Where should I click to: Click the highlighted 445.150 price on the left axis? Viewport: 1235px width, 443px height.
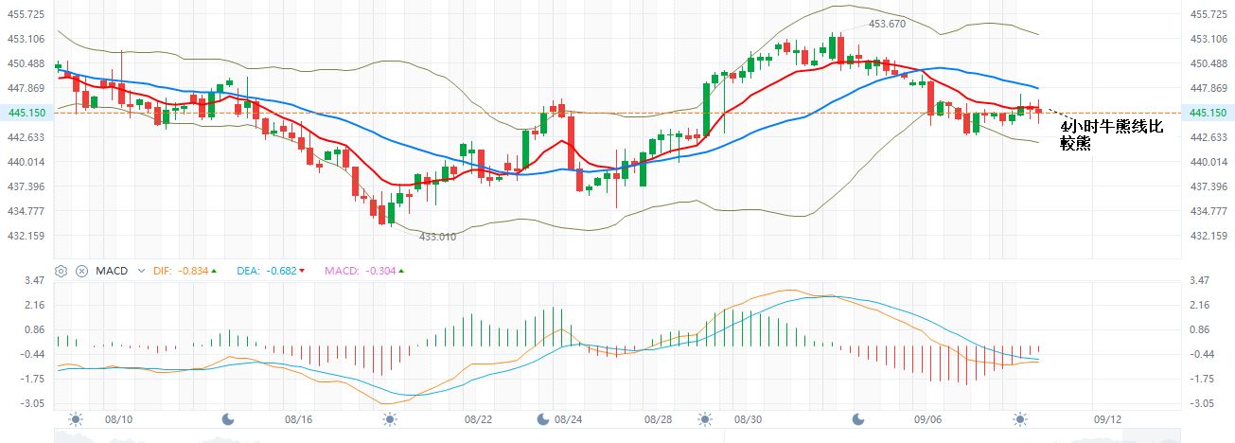point(25,113)
